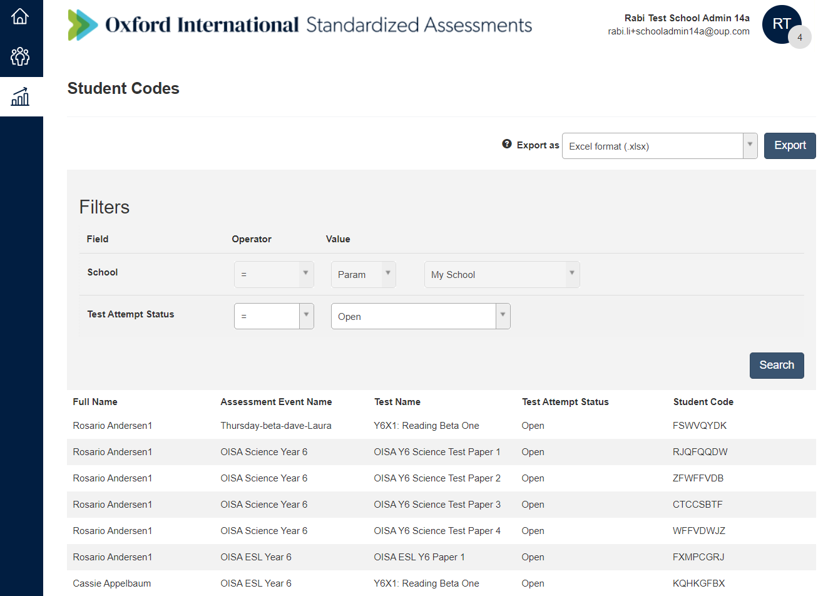This screenshot has height=596, width=838.
Task: Open the Home page from the sidebar
Action: point(20,16)
